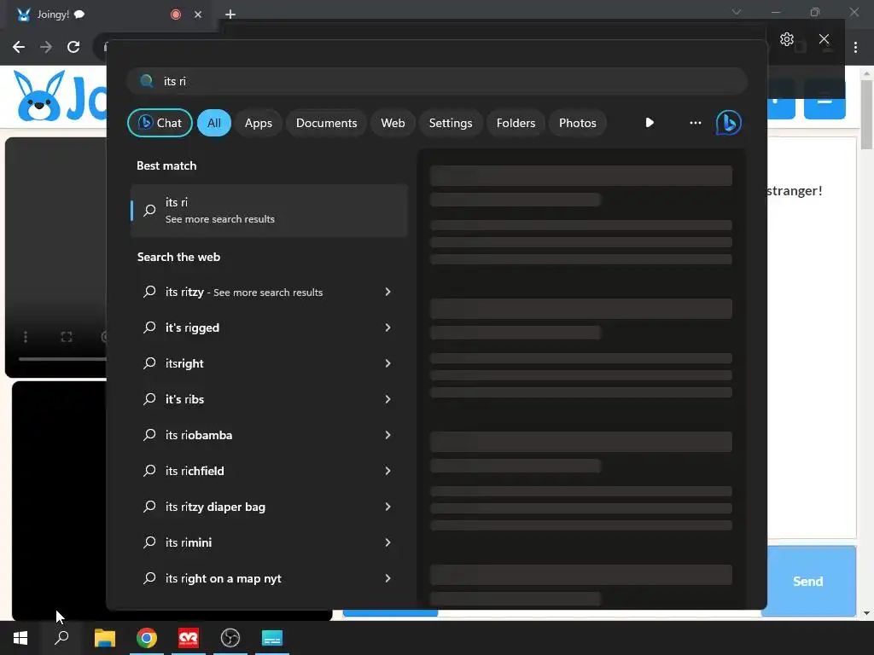
Task: Open Google Chrome from the taskbar
Action: click(147, 638)
